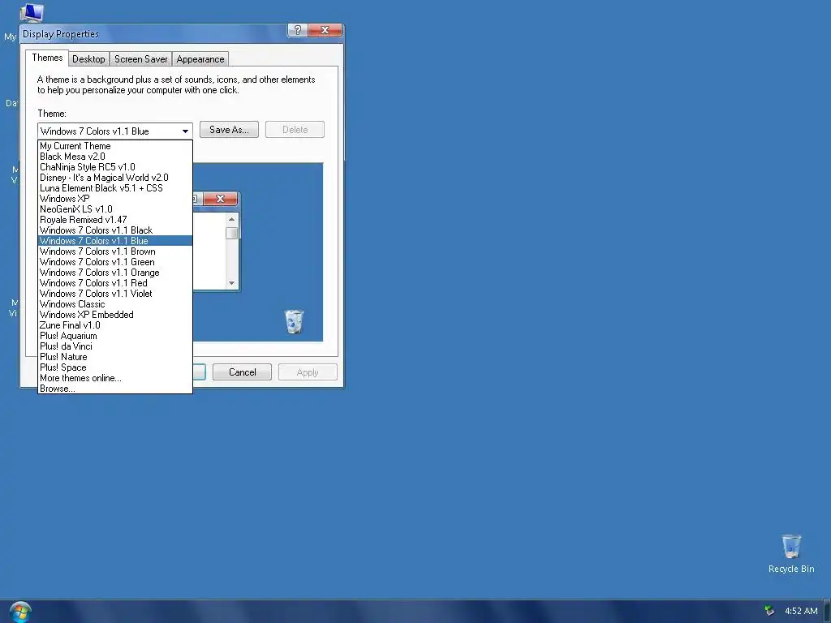This screenshot has height=623, width=831.
Task: Click the preview window scrollbar thumb
Action: (x=231, y=233)
